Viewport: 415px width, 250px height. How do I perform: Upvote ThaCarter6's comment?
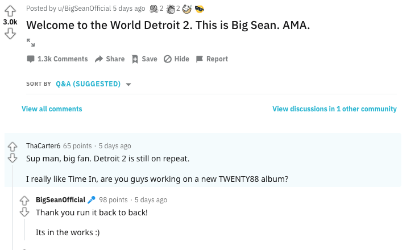(x=13, y=147)
